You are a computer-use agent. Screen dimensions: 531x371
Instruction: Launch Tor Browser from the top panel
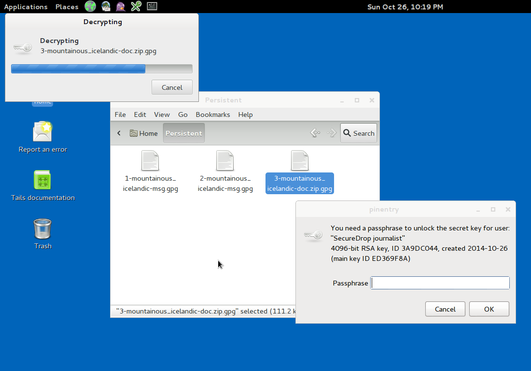point(90,6)
